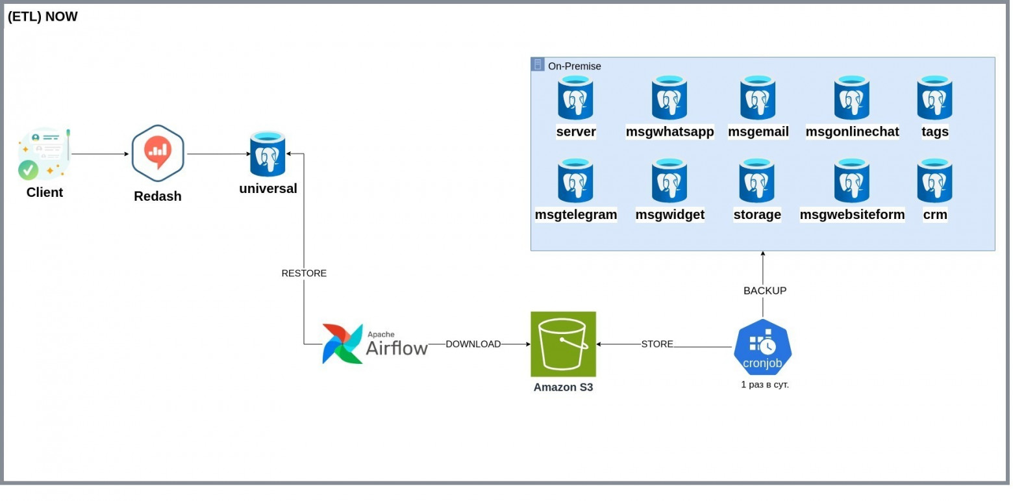Click the msgwhatsapp database icon
This screenshot has width=1013, height=501.
point(669,97)
